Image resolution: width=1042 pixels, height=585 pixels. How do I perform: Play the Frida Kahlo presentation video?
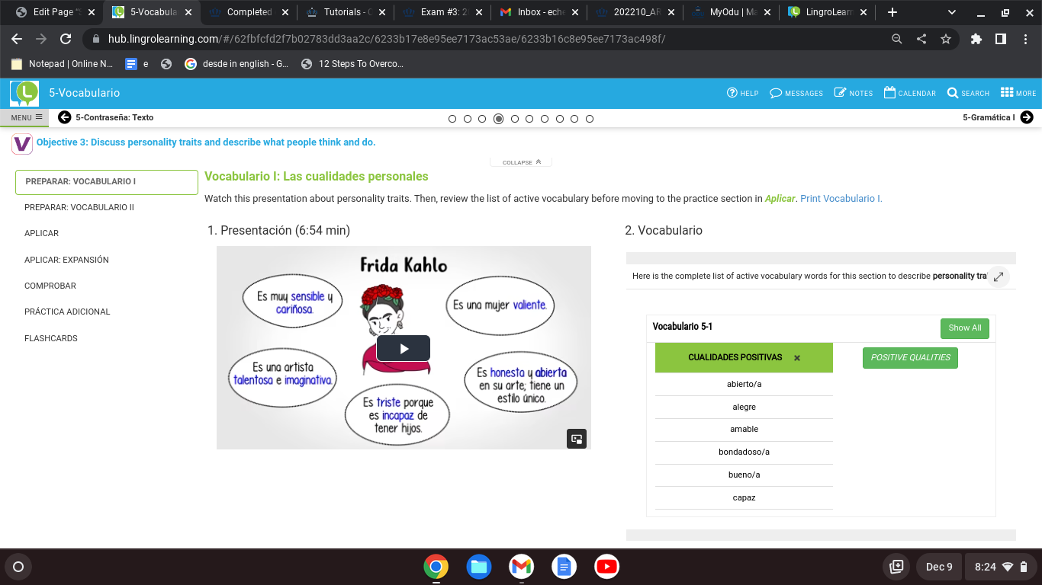(404, 349)
